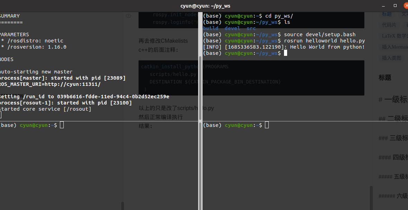This screenshot has height=210, width=408.
Task: Click the 'build' directory name in ls output
Action: tap(211, 28)
